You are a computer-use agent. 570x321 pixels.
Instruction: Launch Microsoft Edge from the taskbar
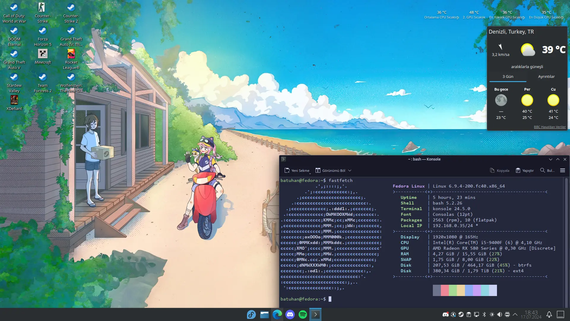point(277,314)
